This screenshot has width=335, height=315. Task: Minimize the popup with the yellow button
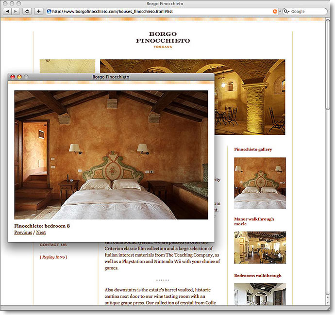(x=19, y=77)
